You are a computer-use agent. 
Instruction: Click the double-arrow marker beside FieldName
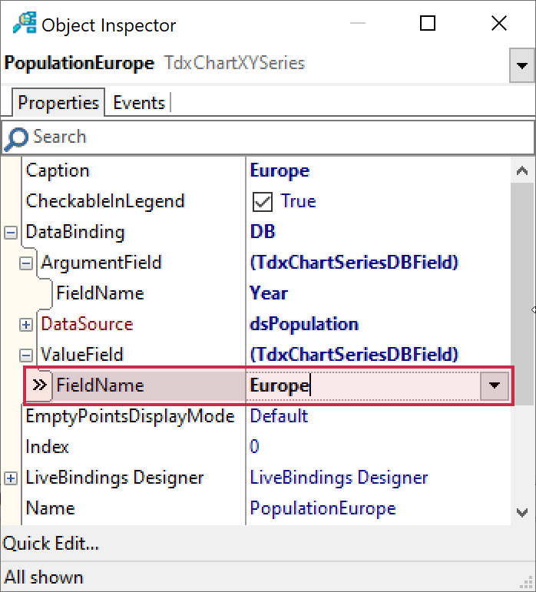(x=38, y=385)
